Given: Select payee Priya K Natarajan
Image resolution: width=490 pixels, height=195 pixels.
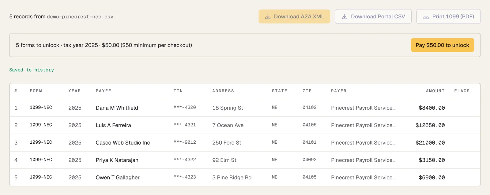Looking at the screenshot, I should [117, 160].
